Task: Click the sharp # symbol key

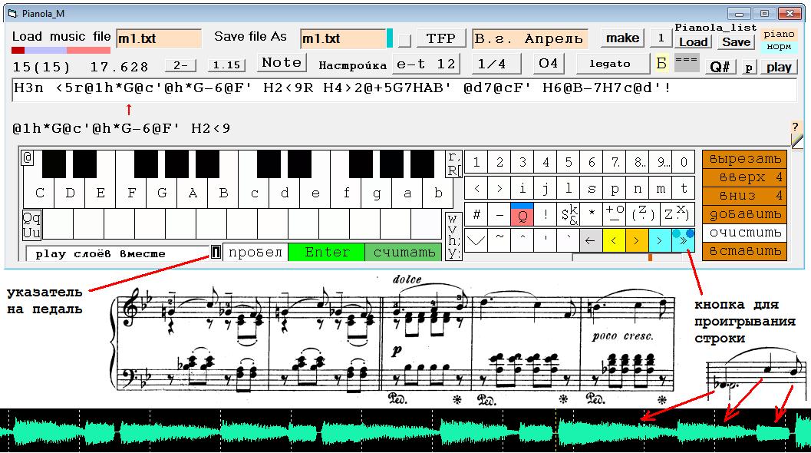Action: 476,213
